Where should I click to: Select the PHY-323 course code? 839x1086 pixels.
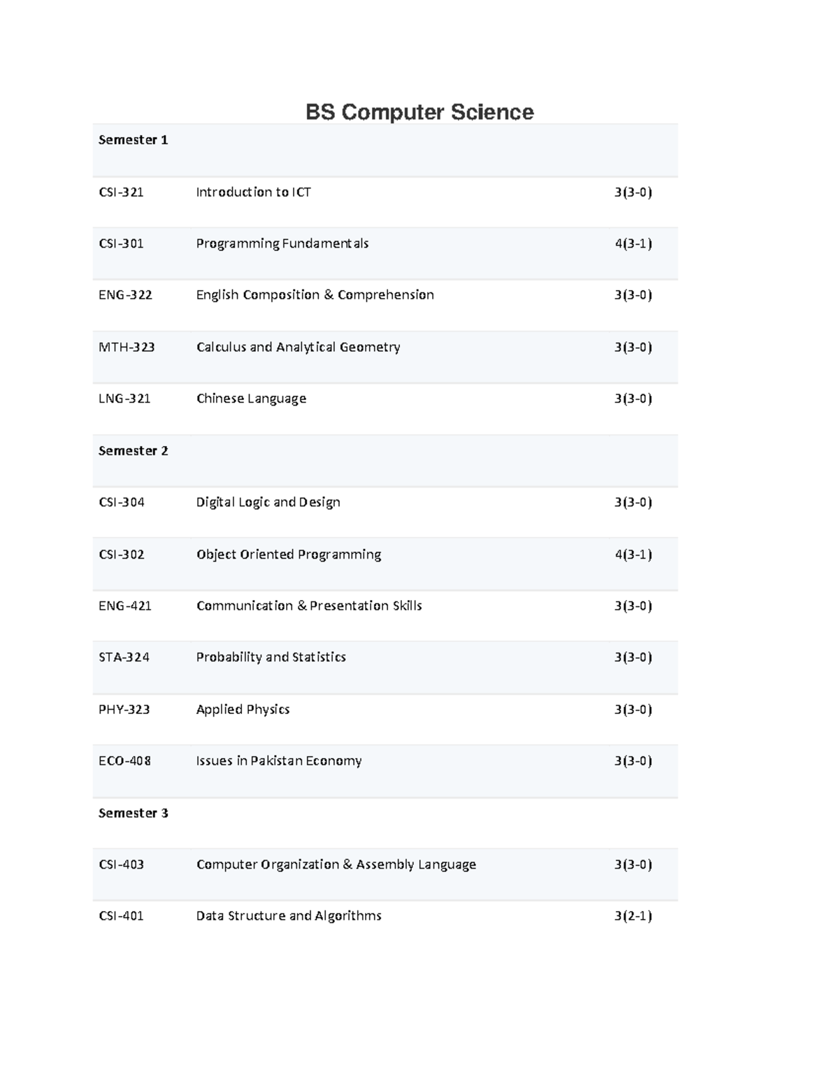124,709
